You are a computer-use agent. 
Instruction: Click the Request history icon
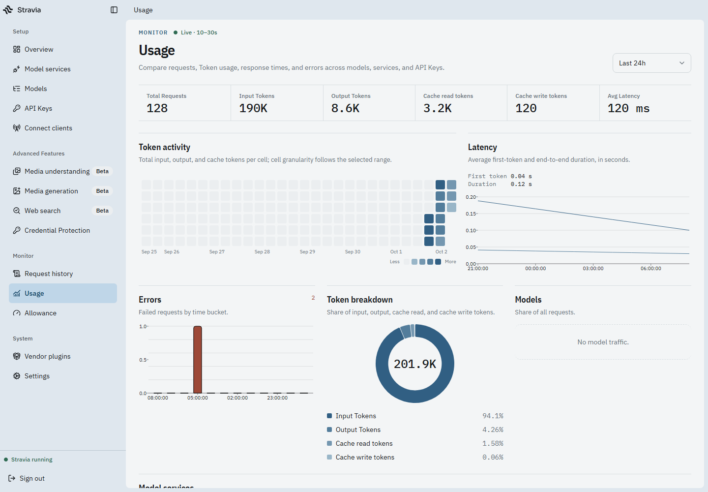[x=17, y=274]
